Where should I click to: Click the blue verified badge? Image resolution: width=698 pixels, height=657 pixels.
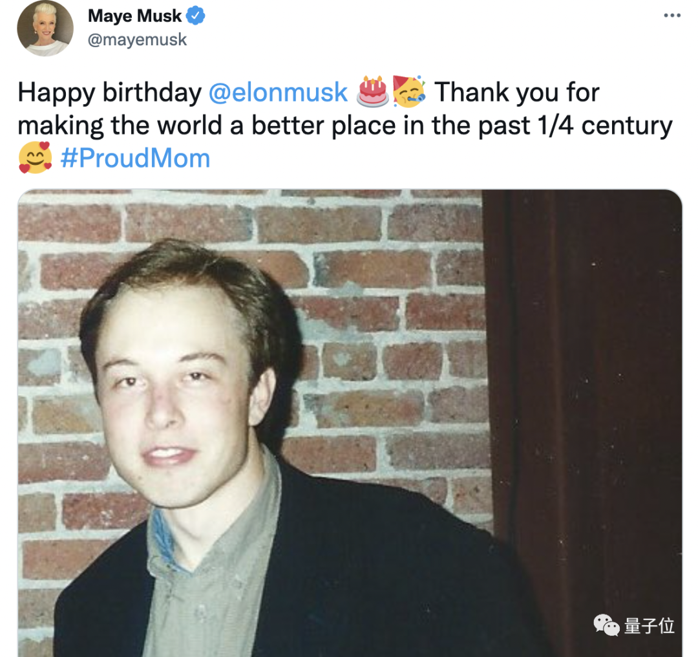click(x=196, y=16)
